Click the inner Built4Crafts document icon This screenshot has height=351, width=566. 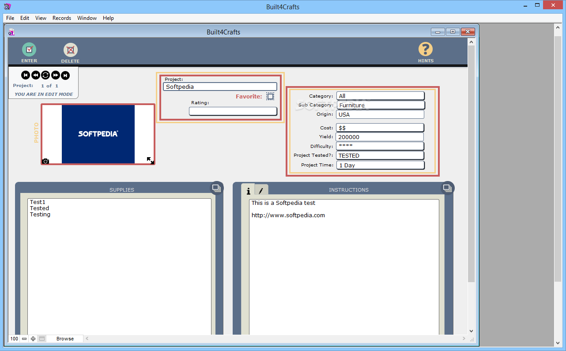tap(12, 32)
